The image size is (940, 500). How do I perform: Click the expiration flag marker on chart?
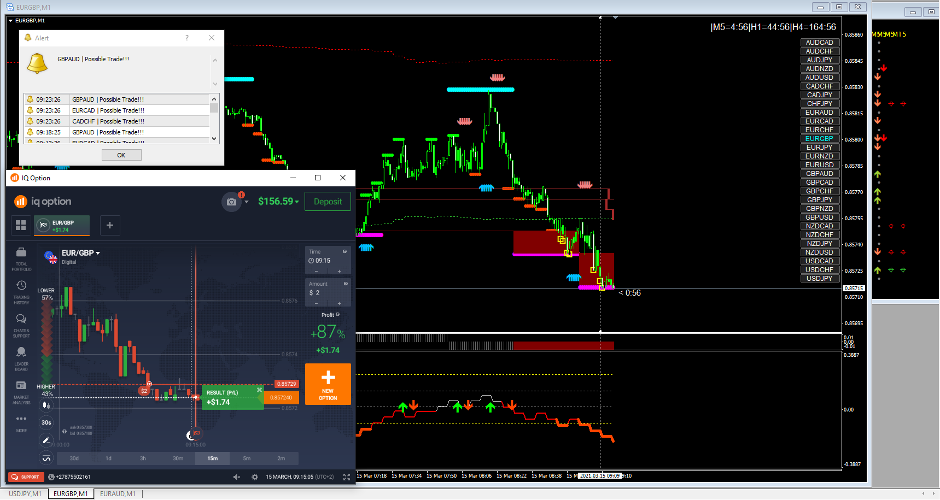point(196,433)
